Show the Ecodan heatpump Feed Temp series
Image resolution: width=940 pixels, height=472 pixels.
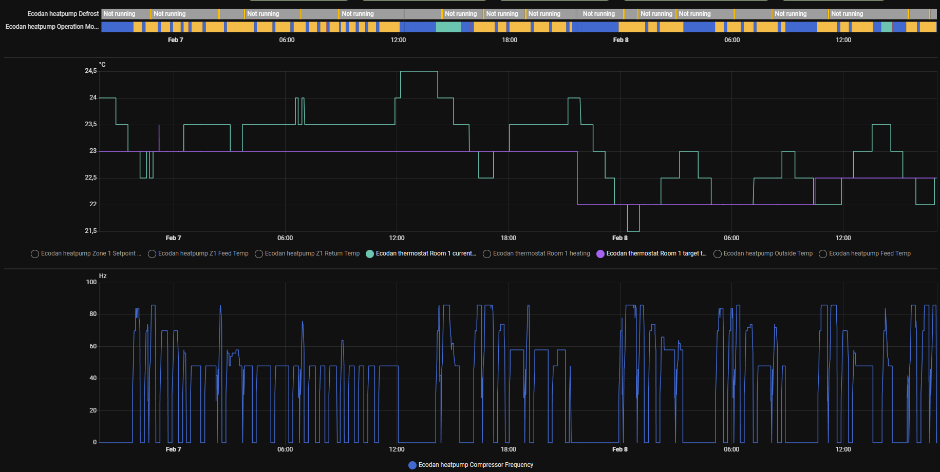click(x=823, y=254)
